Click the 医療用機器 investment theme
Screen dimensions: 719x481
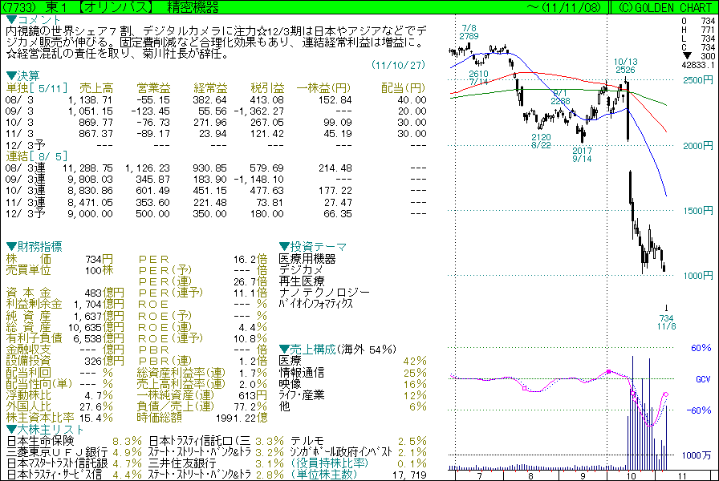[307, 259]
